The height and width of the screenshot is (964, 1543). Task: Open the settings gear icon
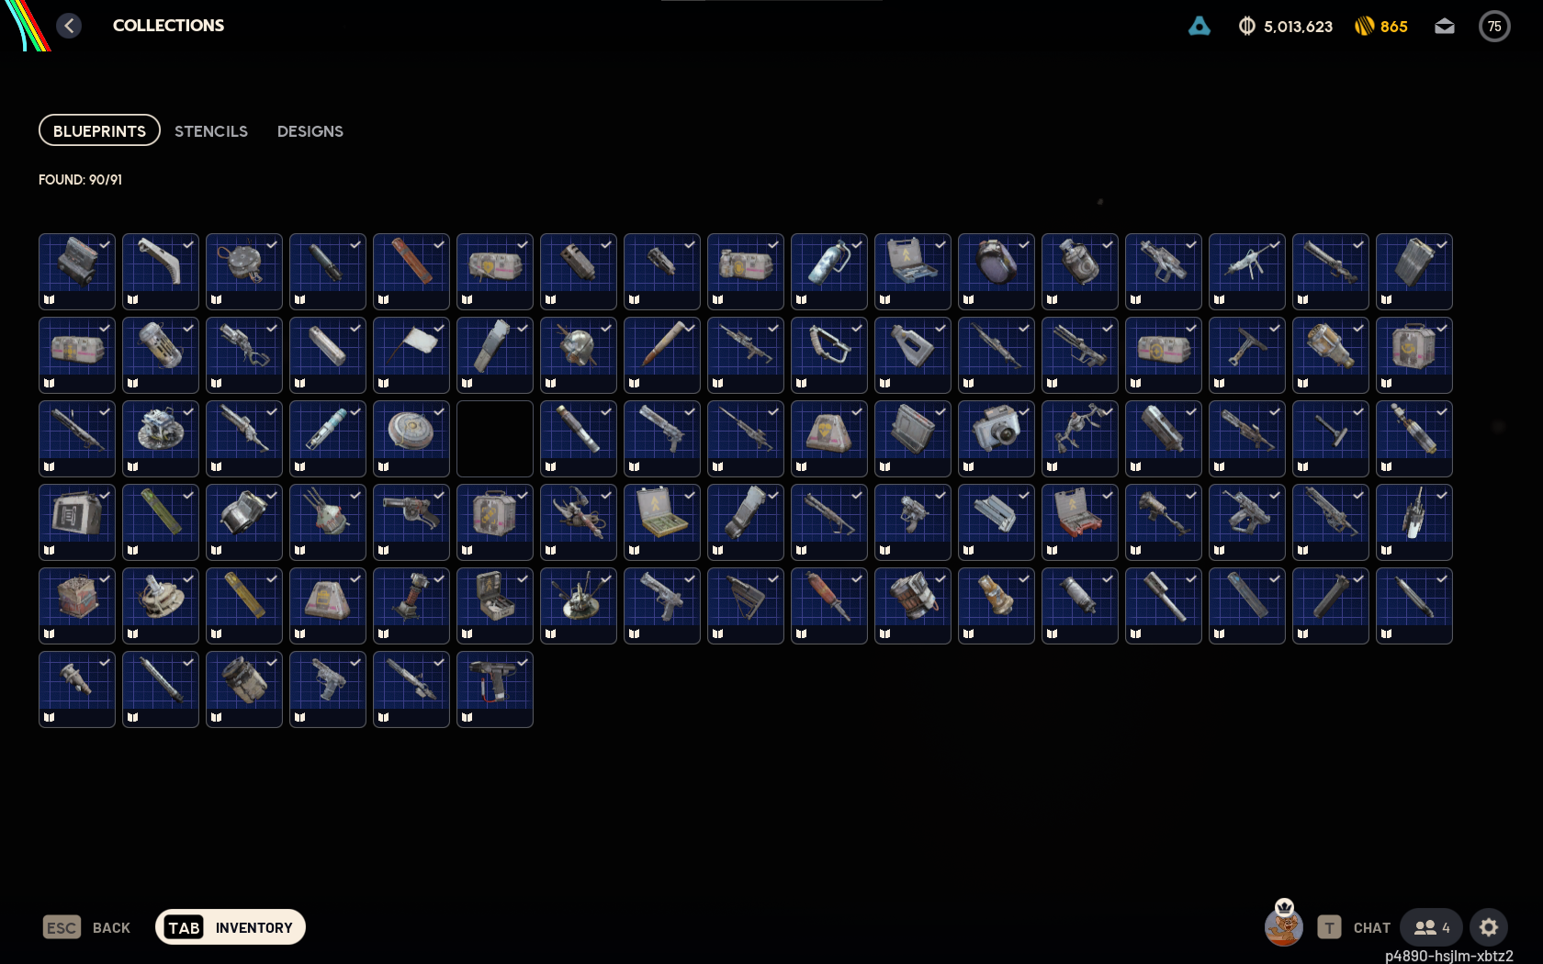click(x=1489, y=927)
